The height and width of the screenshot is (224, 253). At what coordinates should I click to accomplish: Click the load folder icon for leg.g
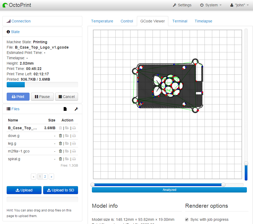(x=67, y=143)
